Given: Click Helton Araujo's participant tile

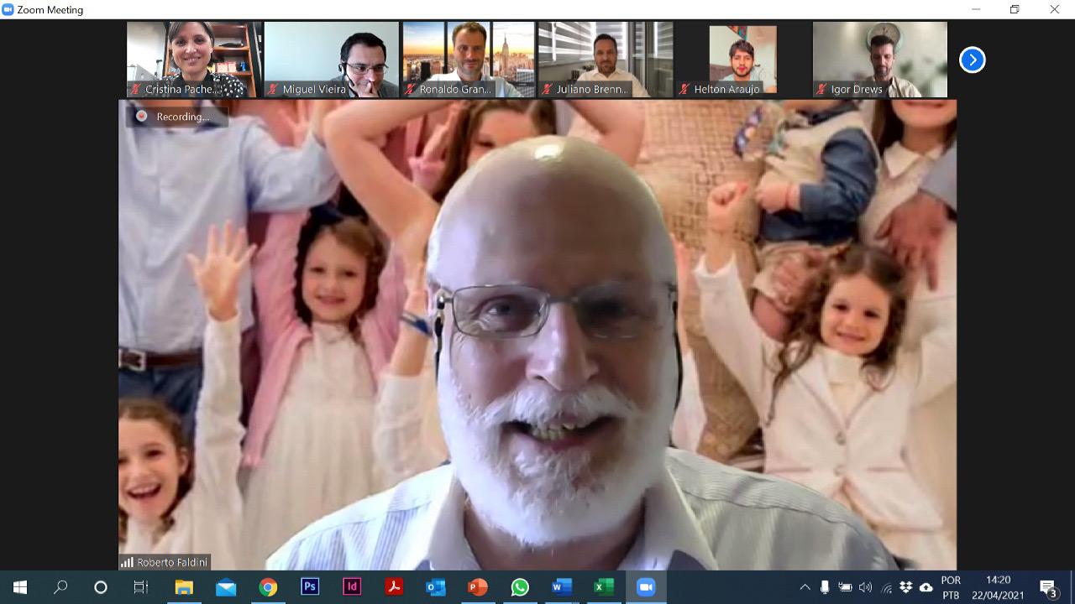Looking at the screenshot, I should pyautogui.click(x=742, y=57).
